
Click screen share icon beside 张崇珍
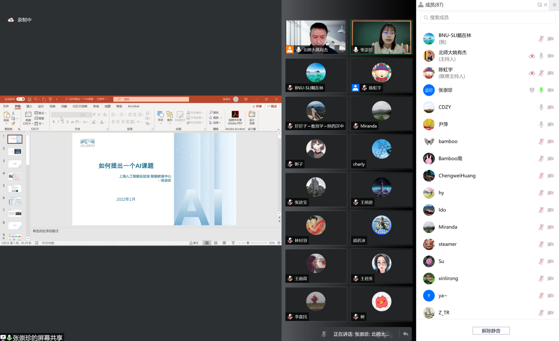532,90
